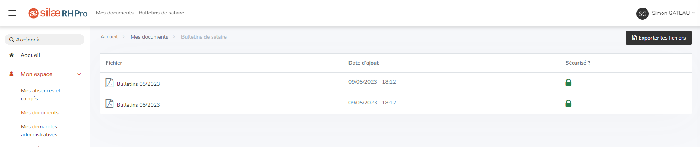Open Mes demandes administratives in sidebar
Image resolution: width=700 pixels, height=147 pixels.
[39, 131]
